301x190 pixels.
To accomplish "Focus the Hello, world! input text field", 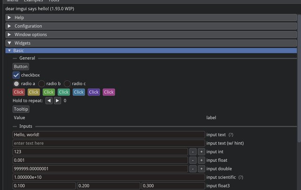I will pyautogui.click(x=109, y=135).
